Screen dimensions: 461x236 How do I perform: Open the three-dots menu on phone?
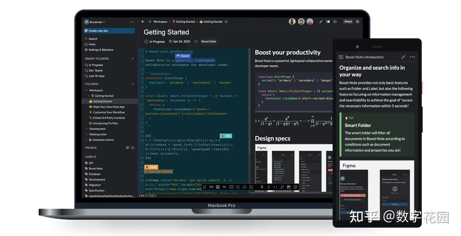[x=412, y=57]
